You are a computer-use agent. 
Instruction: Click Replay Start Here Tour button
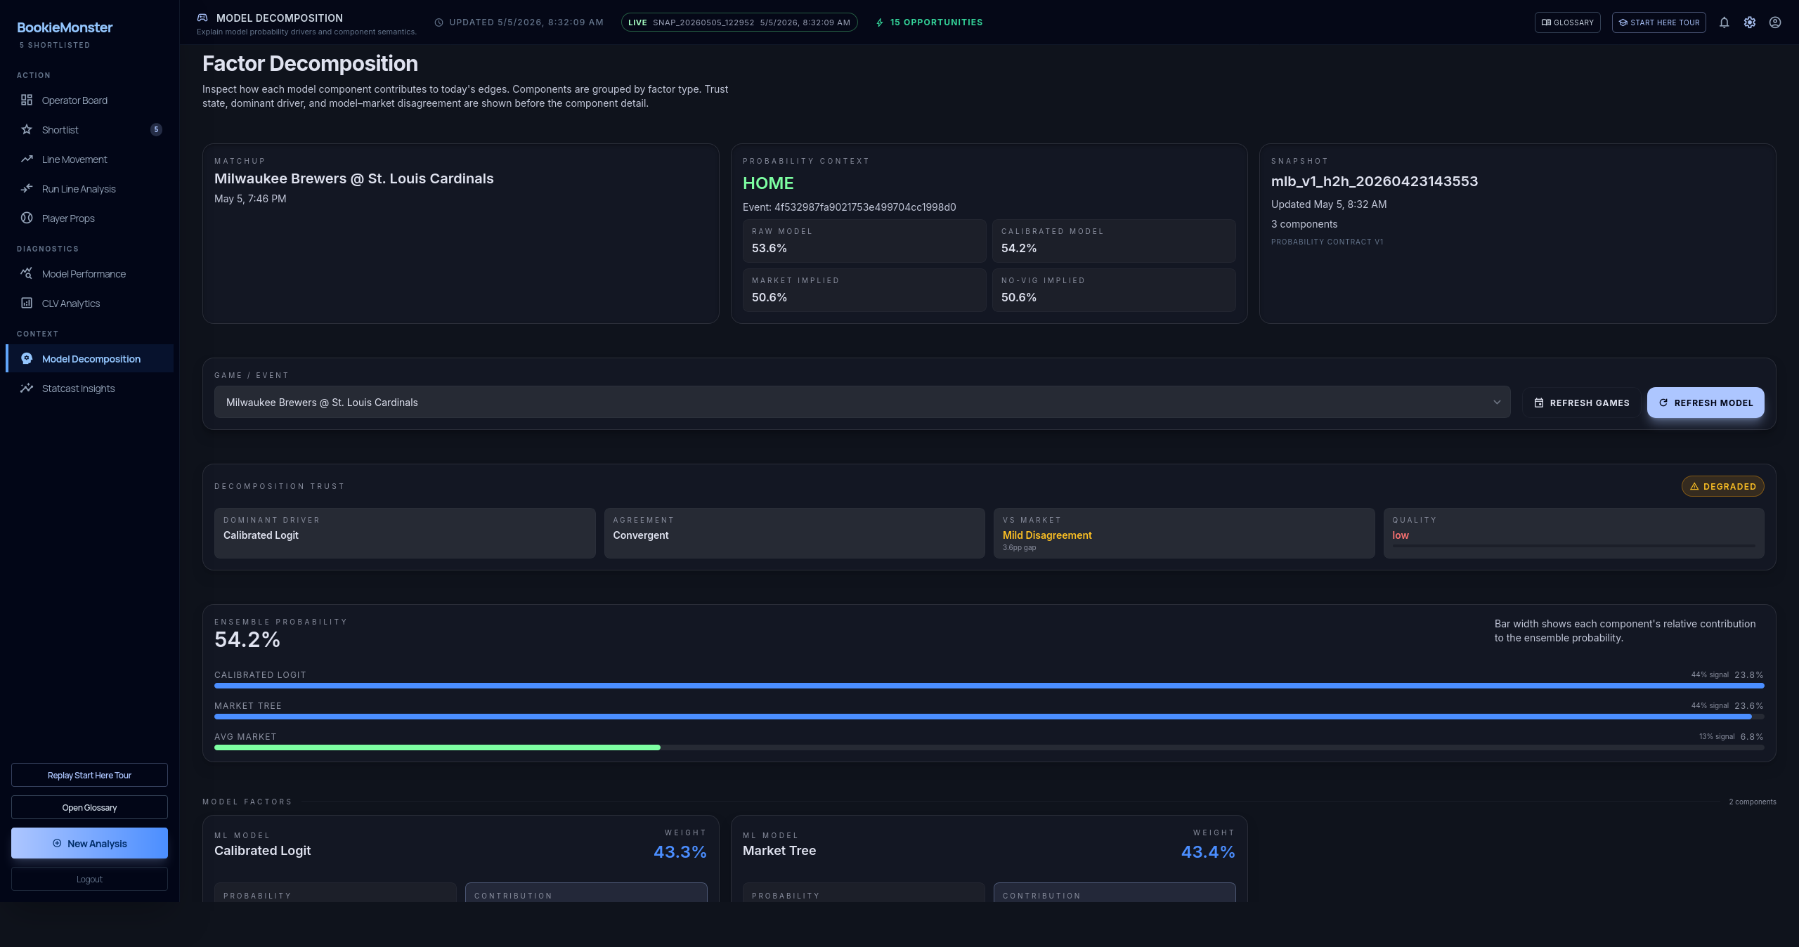pyautogui.click(x=89, y=775)
